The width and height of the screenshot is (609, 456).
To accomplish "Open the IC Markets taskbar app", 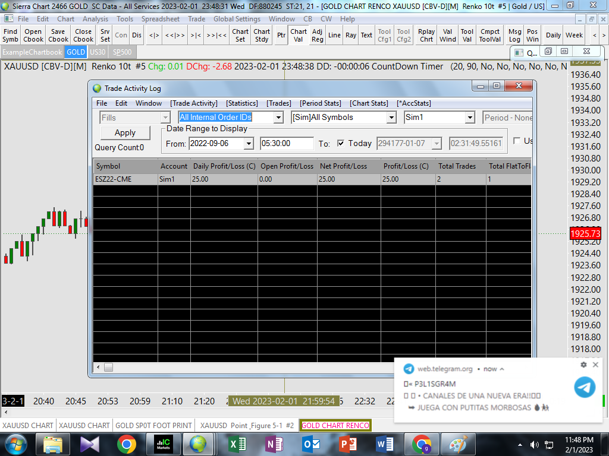I will coord(163,444).
